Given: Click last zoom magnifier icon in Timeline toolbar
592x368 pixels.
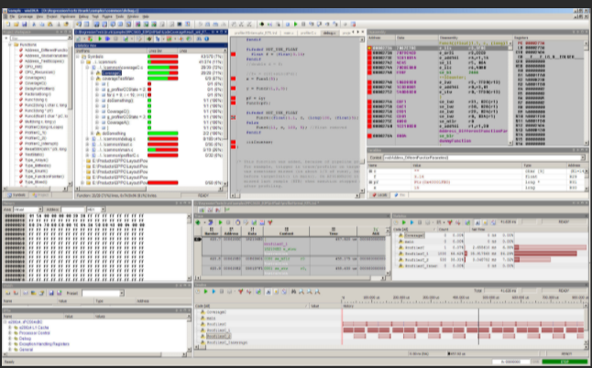Looking at the screenshot, I should click(x=317, y=291).
